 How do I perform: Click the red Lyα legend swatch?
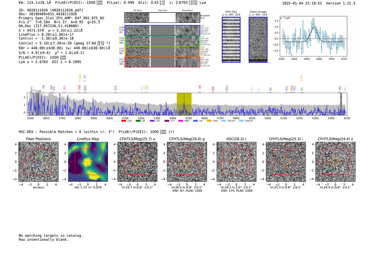tap(124, 121)
